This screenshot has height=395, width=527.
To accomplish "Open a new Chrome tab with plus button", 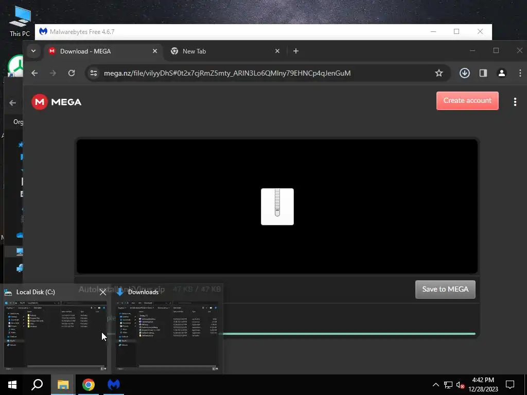I will (296, 51).
